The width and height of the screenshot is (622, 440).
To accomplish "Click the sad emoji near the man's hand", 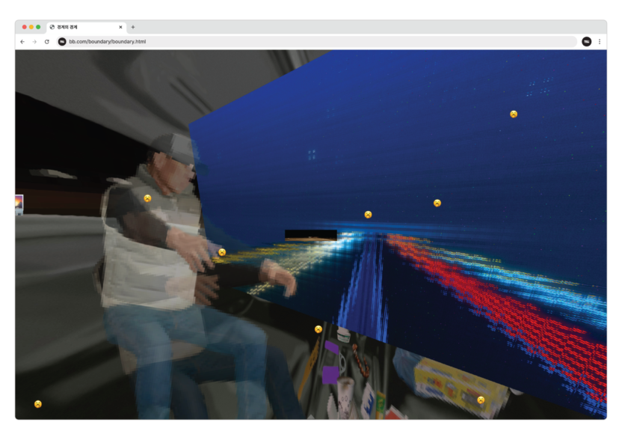I will [222, 252].
